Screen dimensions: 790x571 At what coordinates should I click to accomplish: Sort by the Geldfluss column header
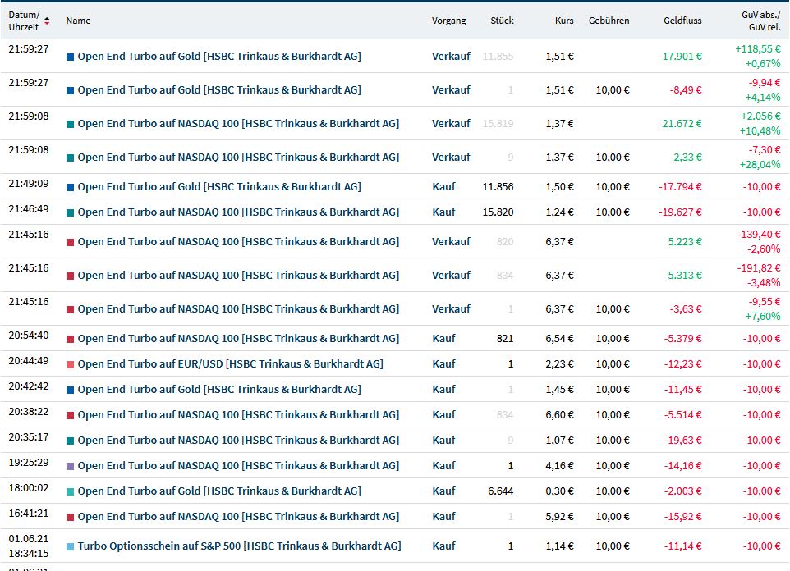682,21
